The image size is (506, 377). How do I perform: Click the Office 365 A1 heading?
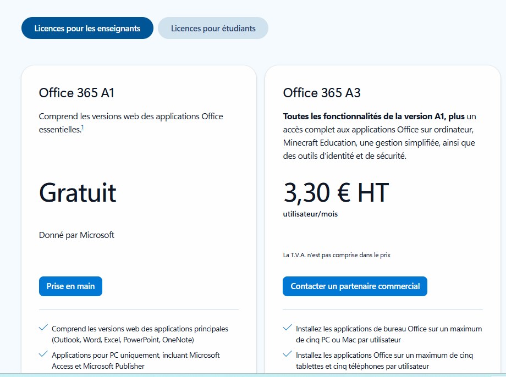click(x=76, y=93)
